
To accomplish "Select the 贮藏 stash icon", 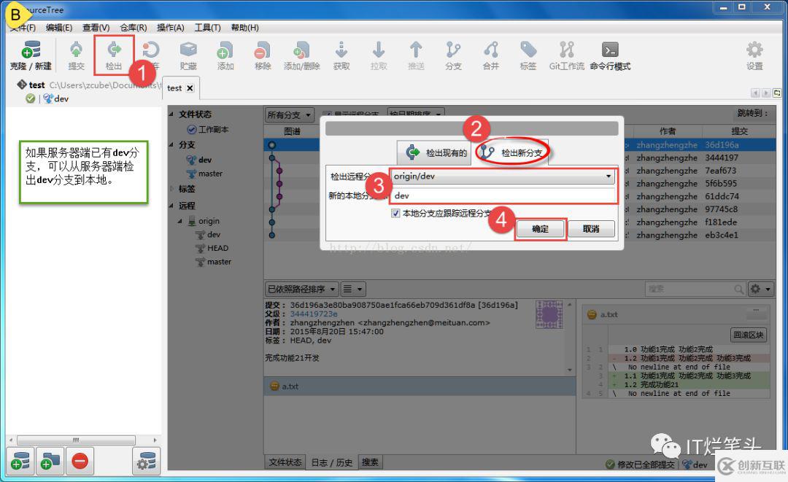I will click(188, 55).
